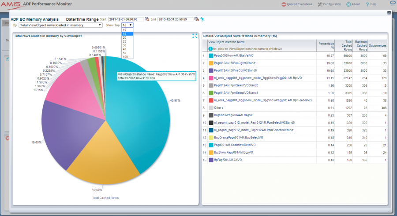The image size is (397, 216).
Task: Click the Ignored Executions icon
Action: [x=284, y=4]
